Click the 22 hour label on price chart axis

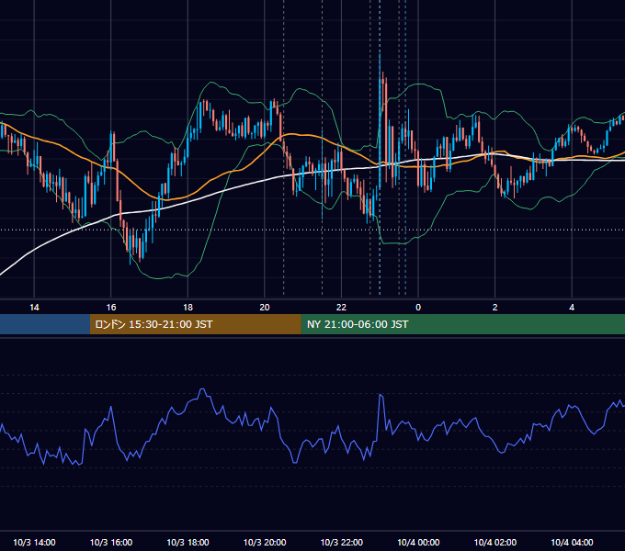coord(341,308)
